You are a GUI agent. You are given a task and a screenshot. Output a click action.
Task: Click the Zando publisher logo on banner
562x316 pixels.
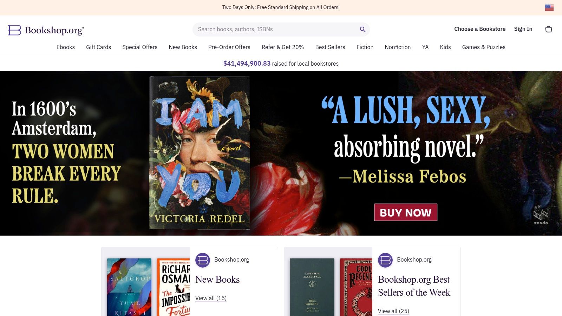click(541, 215)
